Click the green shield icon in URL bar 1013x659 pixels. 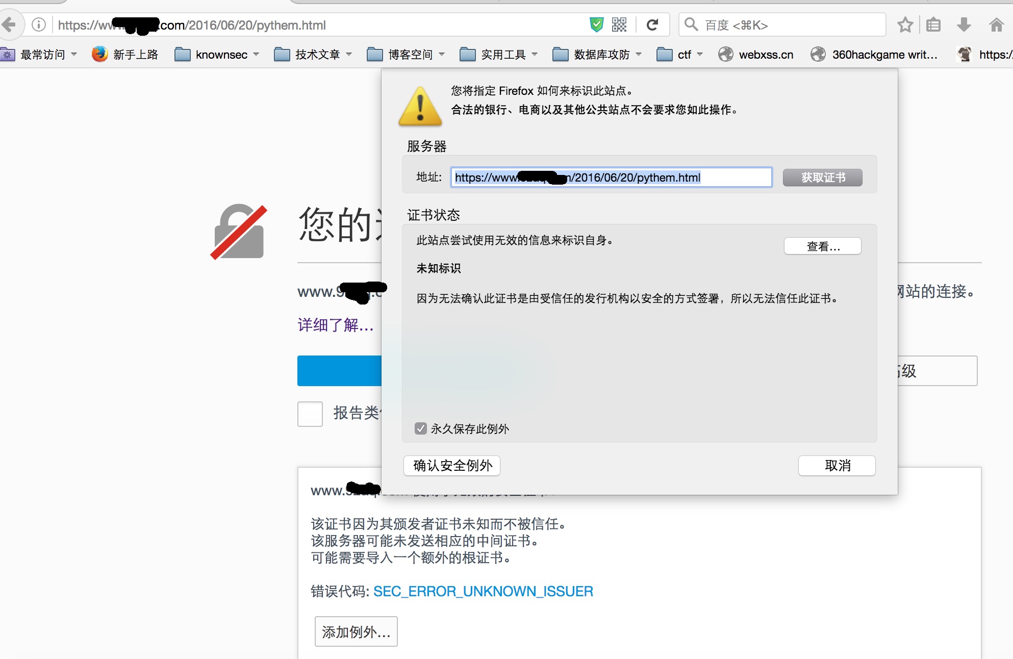596,24
